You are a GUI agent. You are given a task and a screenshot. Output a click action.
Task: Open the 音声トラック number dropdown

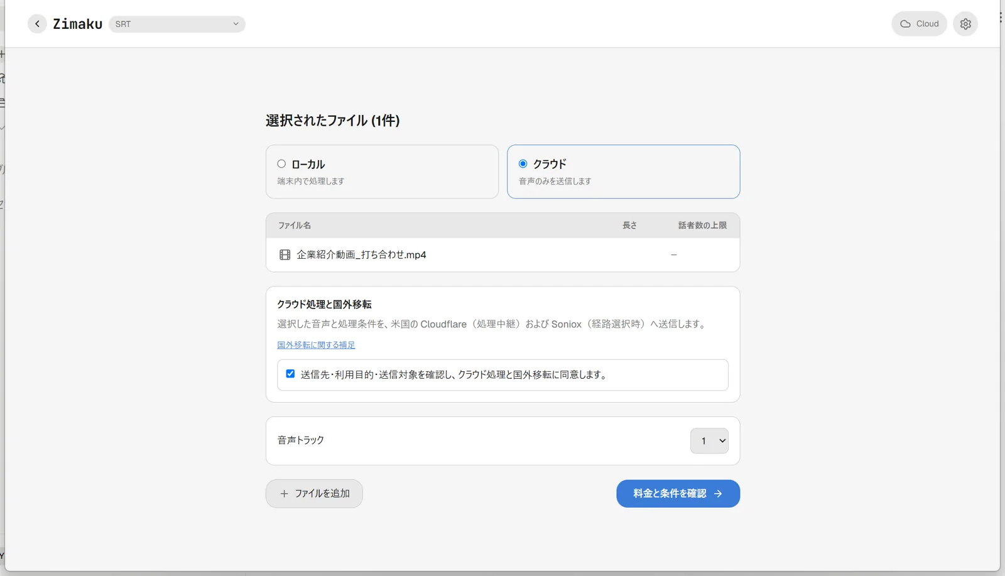tap(709, 440)
